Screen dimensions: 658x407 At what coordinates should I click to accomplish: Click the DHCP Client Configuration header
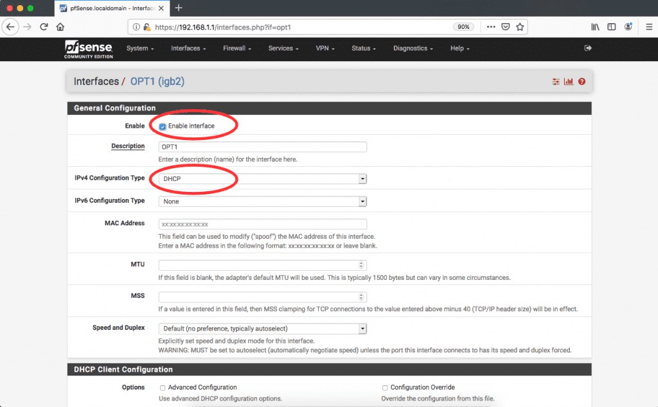click(x=330, y=369)
